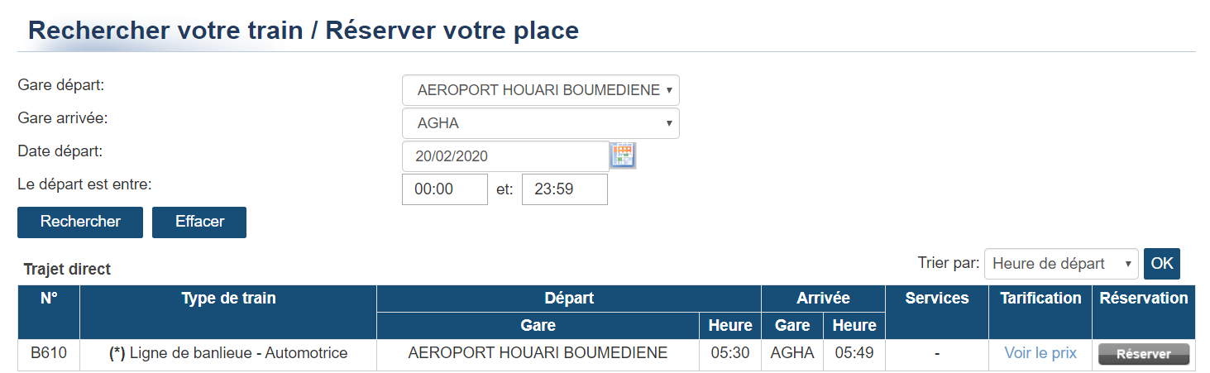Select the 23:59 end time field

(x=565, y=189)
